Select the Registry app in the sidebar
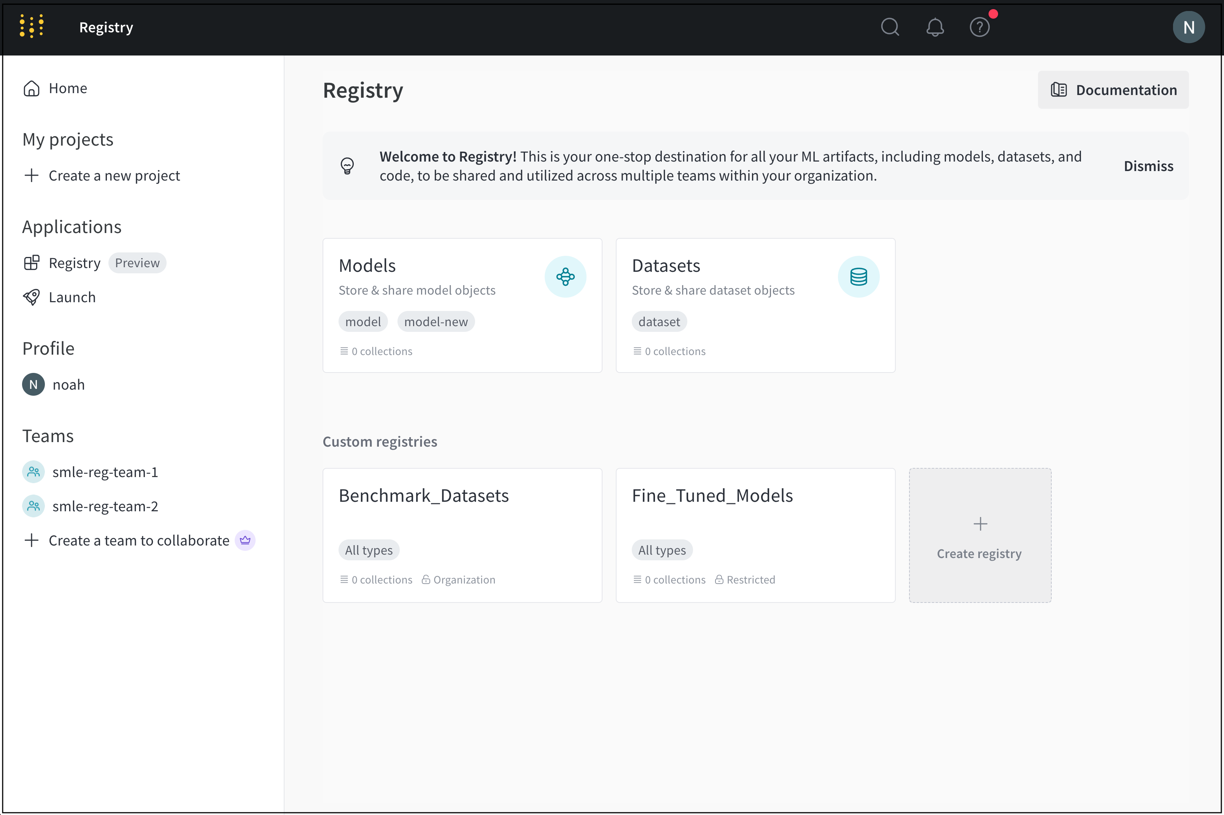This screenshot has height=815, width=1224. tap(75, 263)
